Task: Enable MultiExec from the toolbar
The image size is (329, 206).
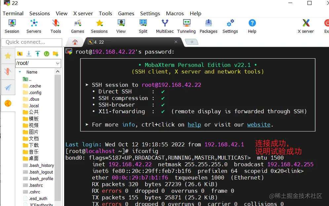Action: click(x=165, y=26)
